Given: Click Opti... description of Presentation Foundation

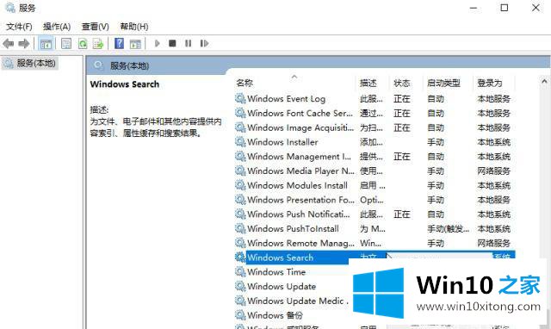Looking at the screenshot, I should coord(372,200).
